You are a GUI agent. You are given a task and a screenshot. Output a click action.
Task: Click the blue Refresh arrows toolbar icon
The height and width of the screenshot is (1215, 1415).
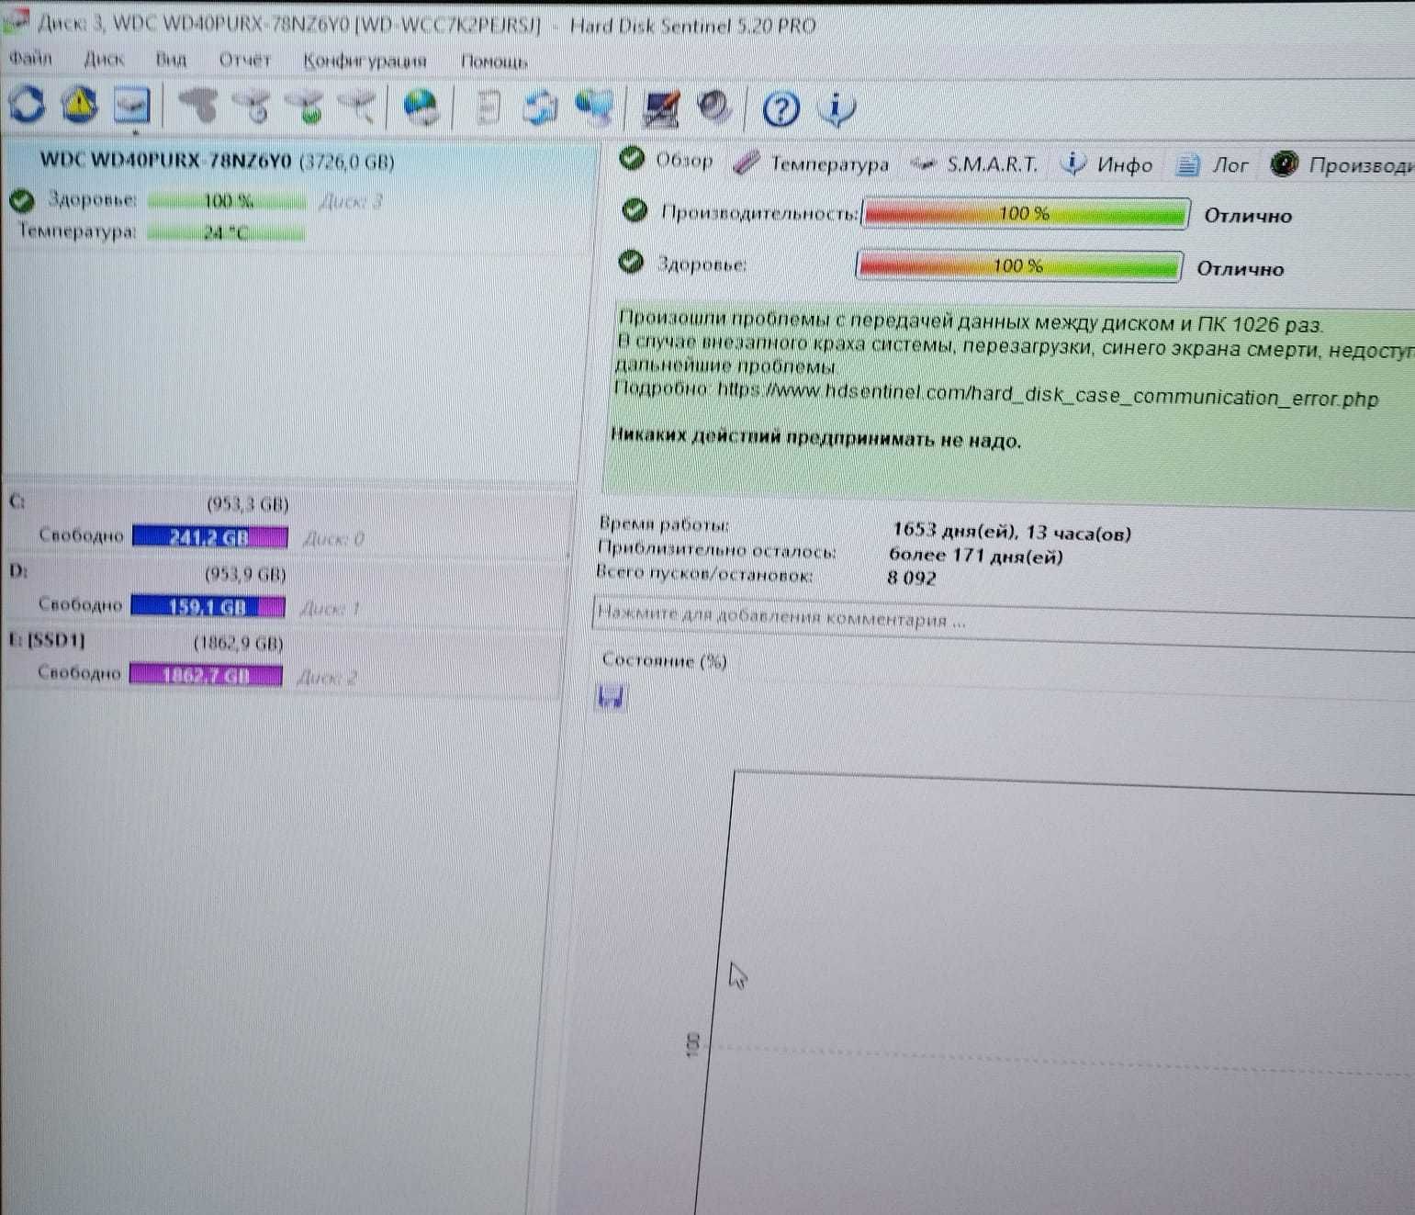(27, 104)
